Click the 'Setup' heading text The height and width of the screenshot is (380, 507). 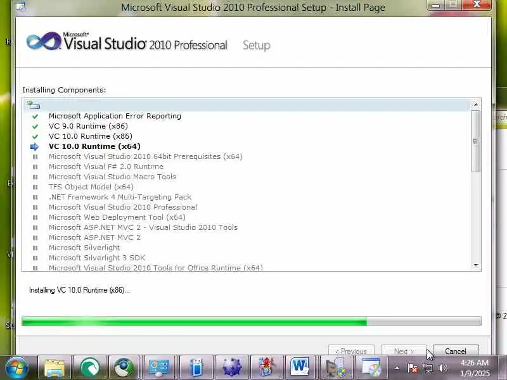pos(257,46)
